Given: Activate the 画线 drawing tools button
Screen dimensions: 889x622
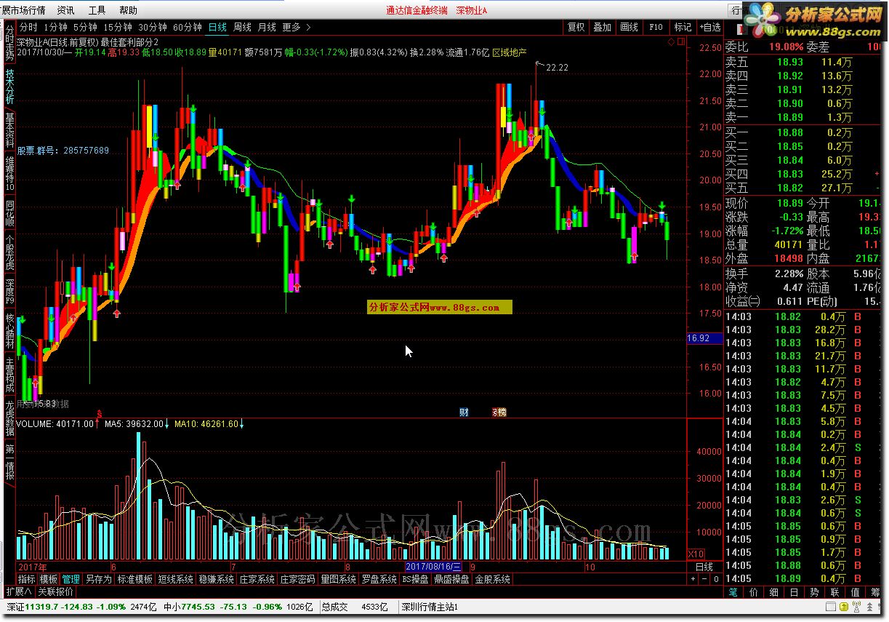Looking at the screenshot, I should [x=629, y=27].
